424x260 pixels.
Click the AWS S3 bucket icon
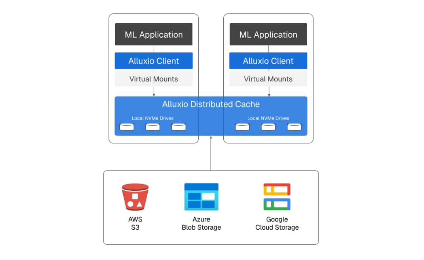[x=135, y=197]
